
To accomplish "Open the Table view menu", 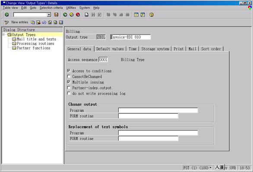I will point(10,8).
